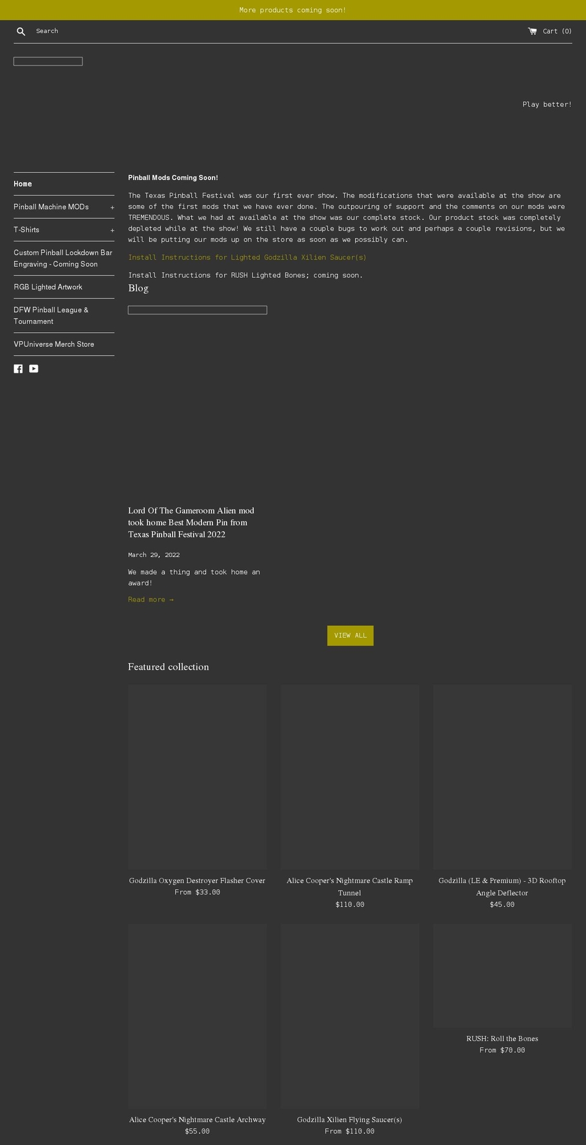
Task: Open VPUniverse Merch Store link
Action: pyautogui.click(x=54, y=344)
